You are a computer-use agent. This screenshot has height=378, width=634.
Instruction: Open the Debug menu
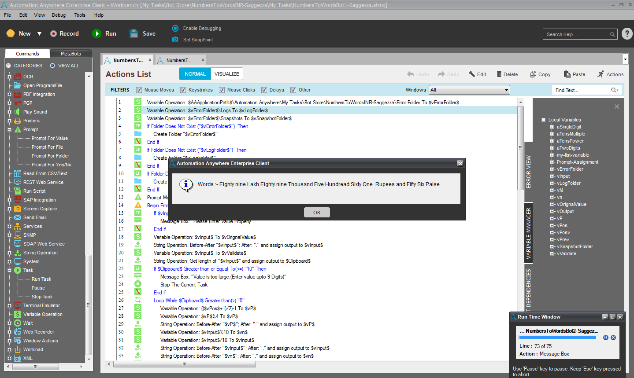(x=59, y=15)
